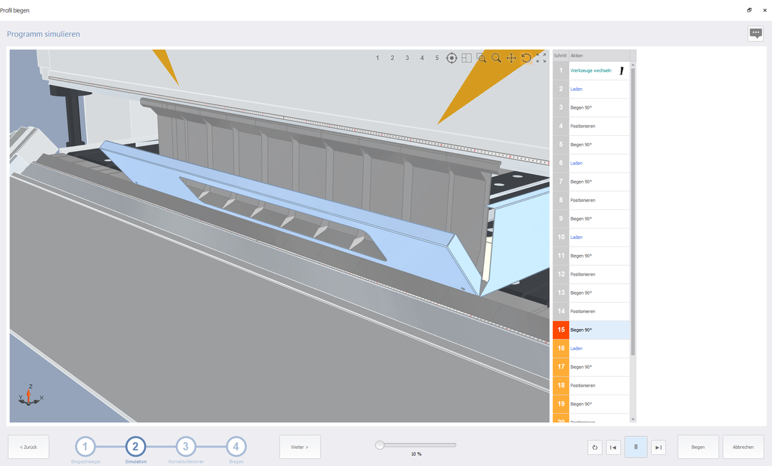The width and height of the screenshot is (772, 466).
Task: Open wizard step 1 Biegestrategie
Action: (86, 446)
